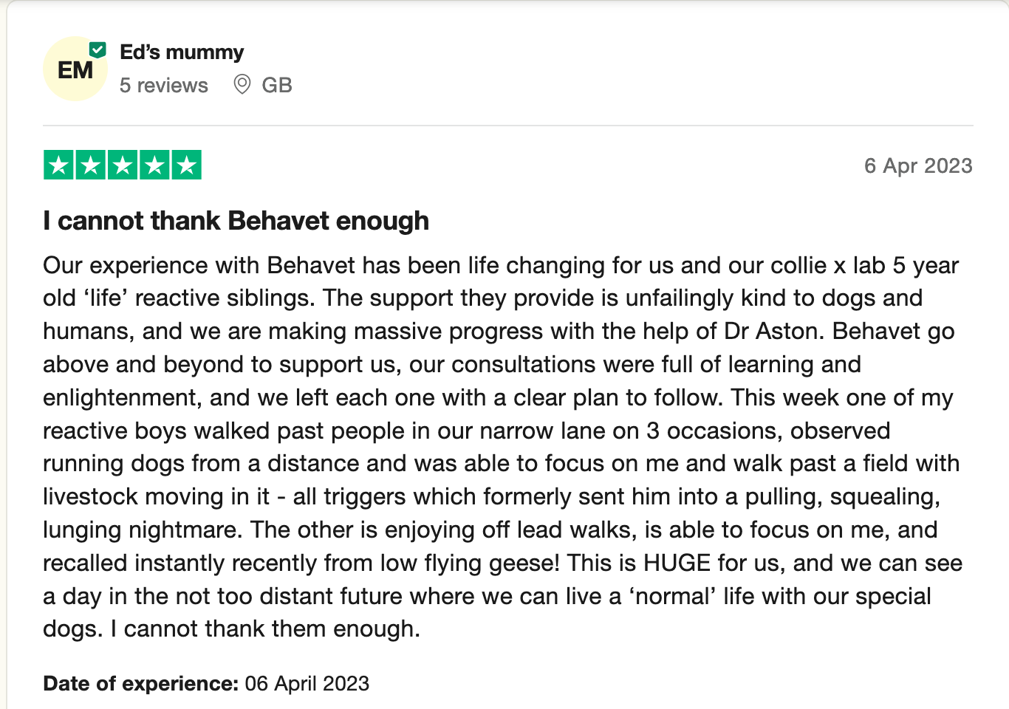
Task: Open the Ed's mummy reviewer profile
Action: pos(182,52)
